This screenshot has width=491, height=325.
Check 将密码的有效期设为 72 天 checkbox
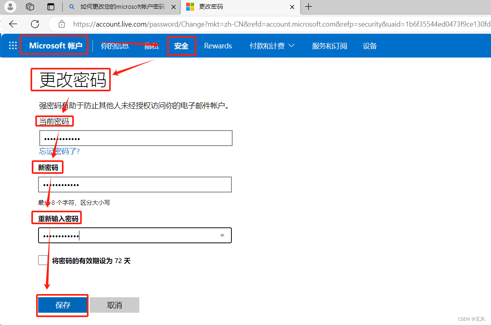(43, 260)
